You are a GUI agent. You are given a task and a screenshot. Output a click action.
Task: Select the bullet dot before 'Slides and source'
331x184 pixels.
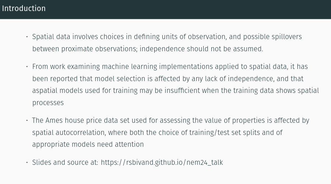[x=27, y=162]
